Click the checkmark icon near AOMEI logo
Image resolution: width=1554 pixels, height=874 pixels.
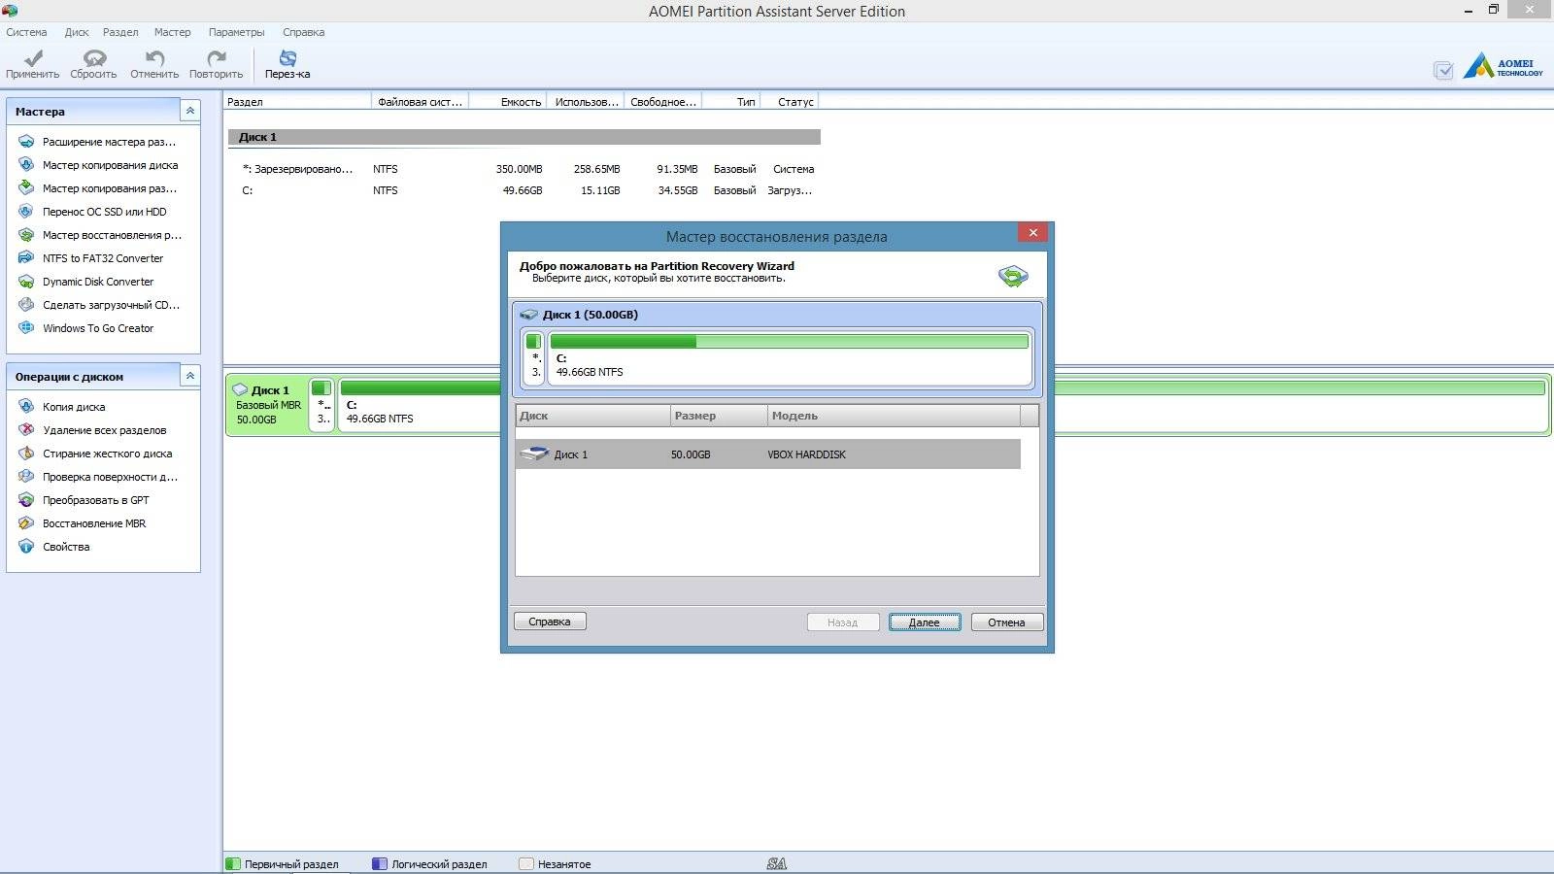1443,70
